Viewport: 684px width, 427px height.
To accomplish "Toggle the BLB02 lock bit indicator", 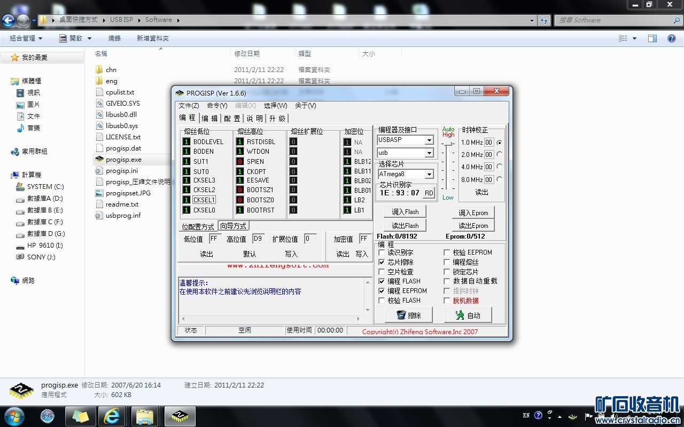I will (x=347, y=181).
